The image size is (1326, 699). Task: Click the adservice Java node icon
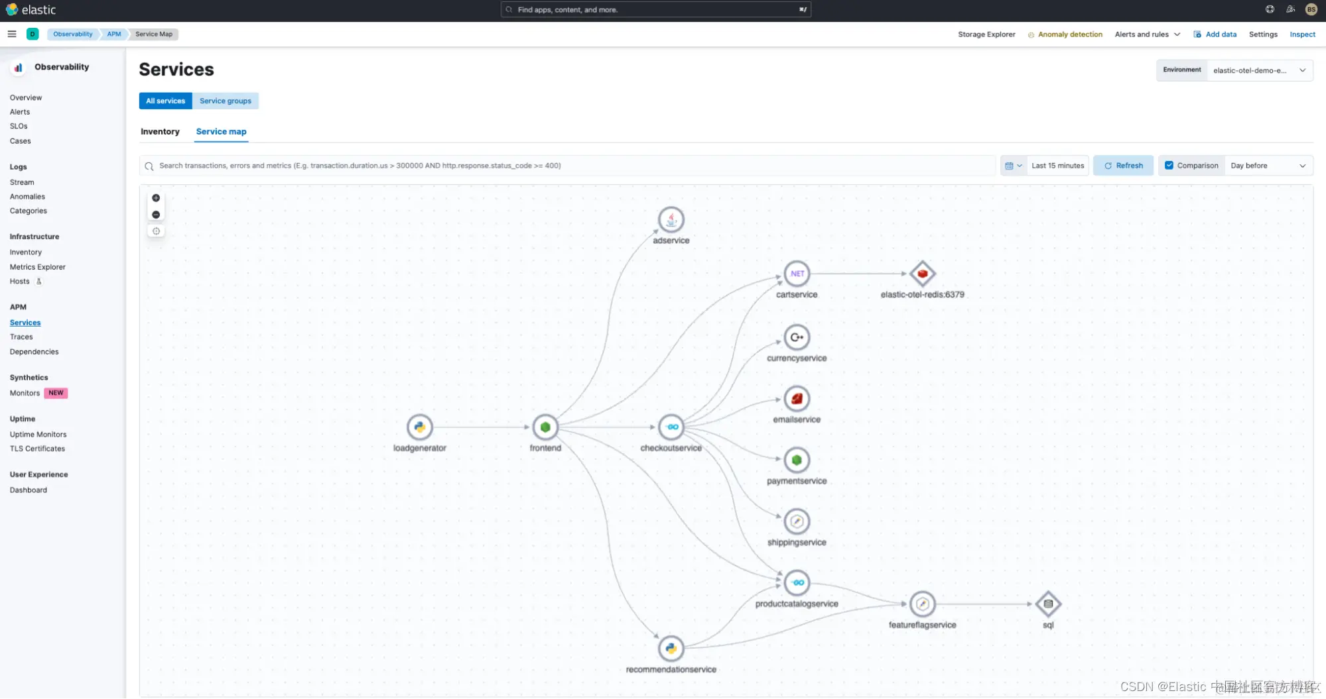click(671, 219)
